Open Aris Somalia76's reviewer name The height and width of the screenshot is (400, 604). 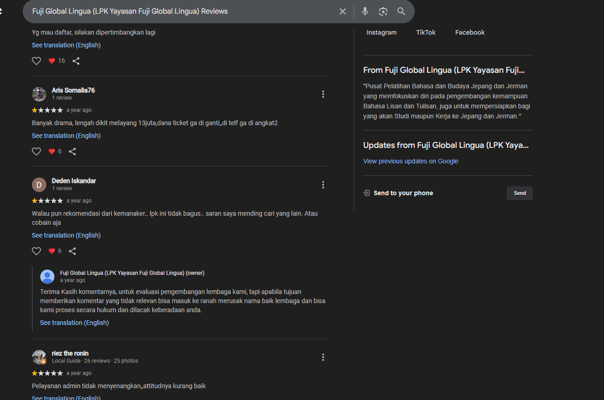point(73,90)
